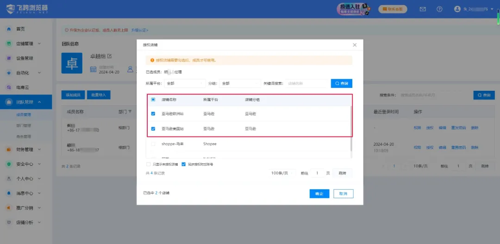
Task: Click the 部门 column filter funnel icon
Action: click(130, 112)
